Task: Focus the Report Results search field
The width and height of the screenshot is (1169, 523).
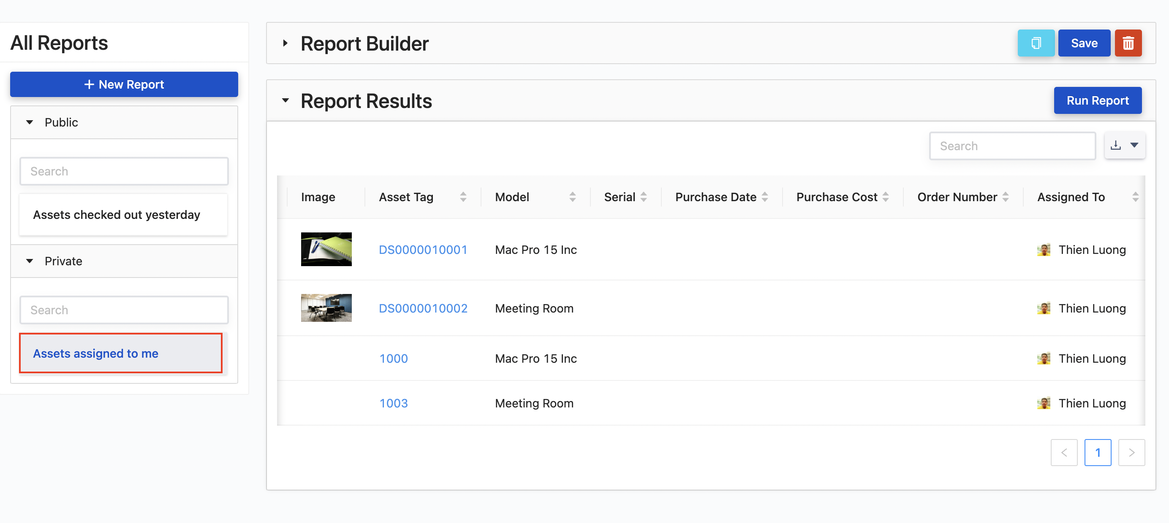Action: 1012,146
